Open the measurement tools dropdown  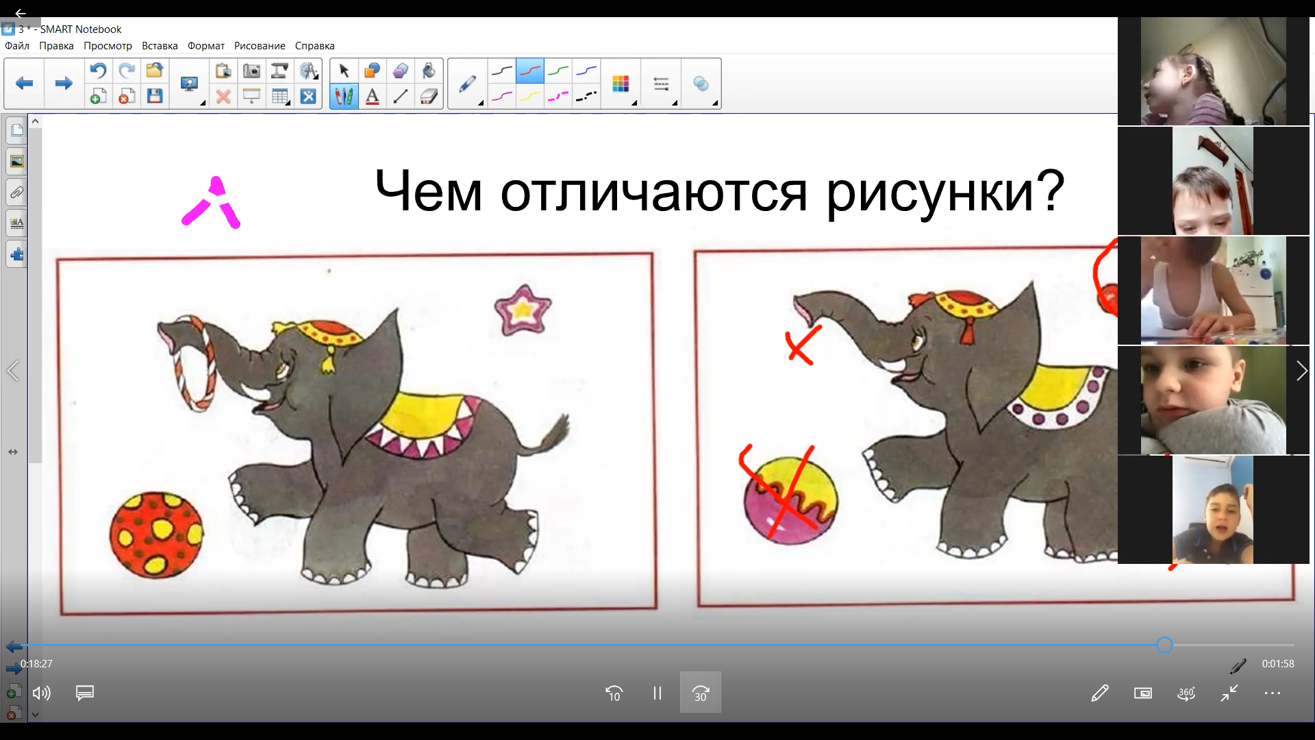[309, 71]
